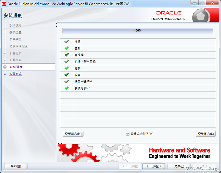221x173 pixels.
Task: Click the success icon next to 保存产品清单
Action: tap(66, 81)
